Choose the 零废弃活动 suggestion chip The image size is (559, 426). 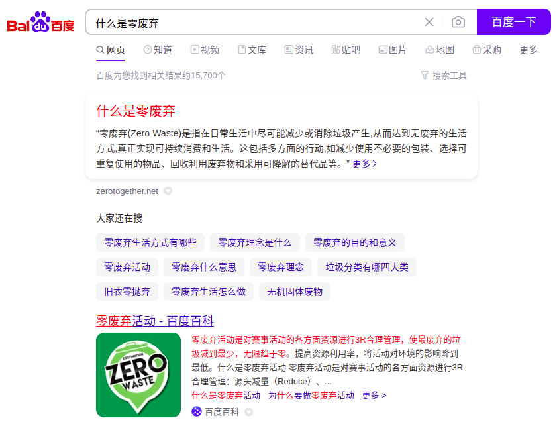coord(127,267)
